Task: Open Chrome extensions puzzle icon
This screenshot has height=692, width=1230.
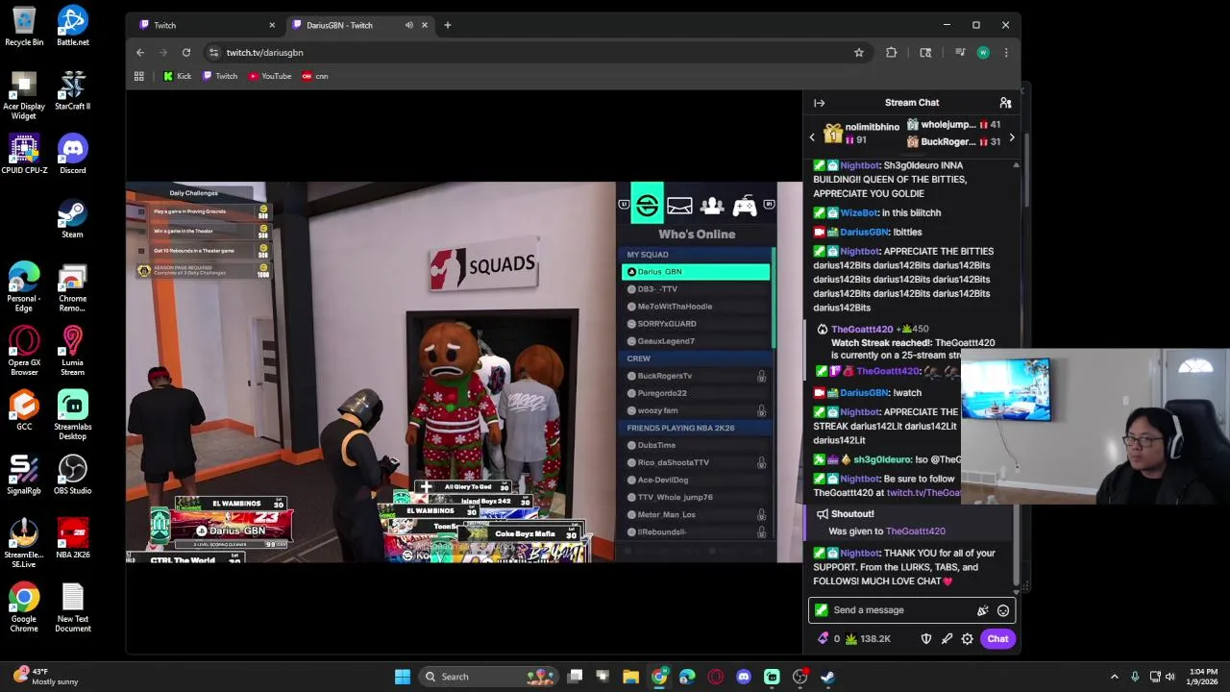Action: [892, 53]
